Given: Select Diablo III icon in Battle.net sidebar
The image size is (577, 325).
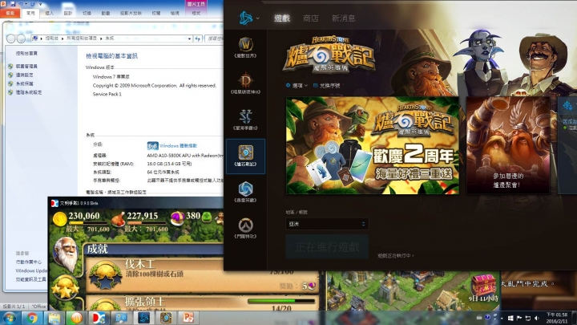Looking at the screenshot, I should coord(245,84).
